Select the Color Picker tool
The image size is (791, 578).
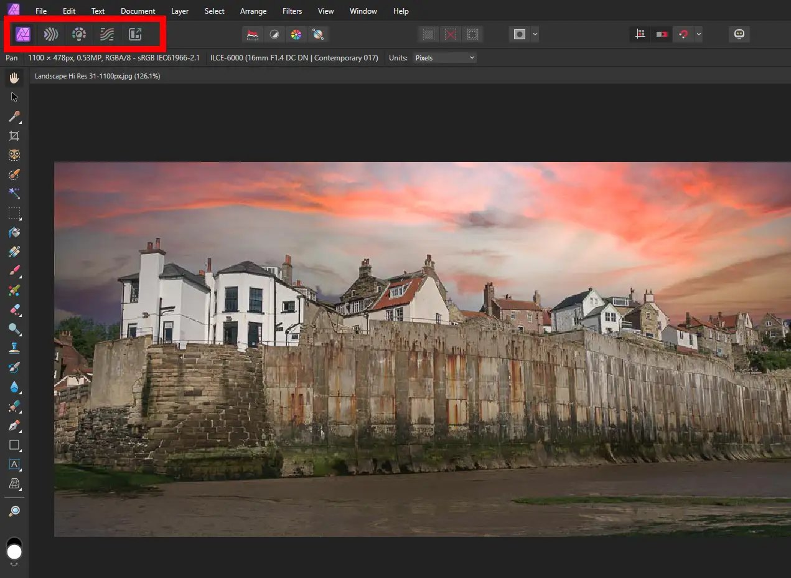coord(14,116)
